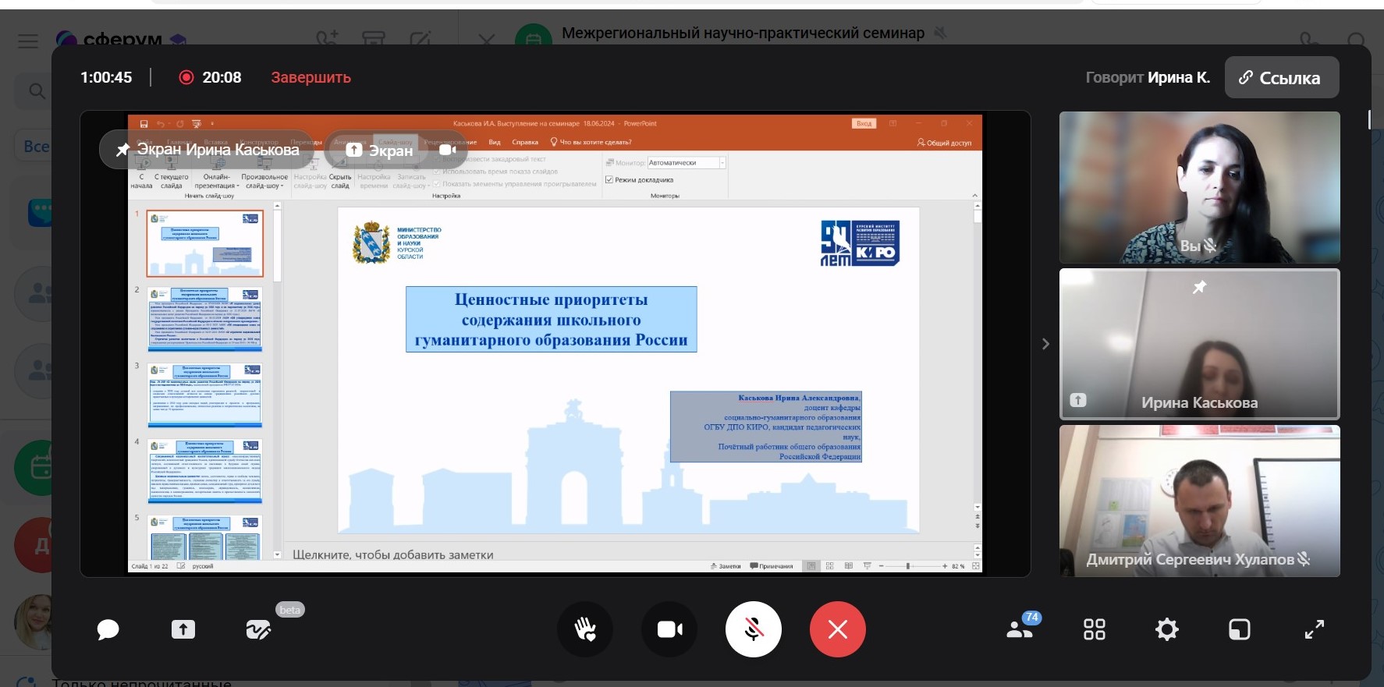Turn on your camera
Screen dimensions: 1384x687
pyautogui.click(x=669, y=629)
